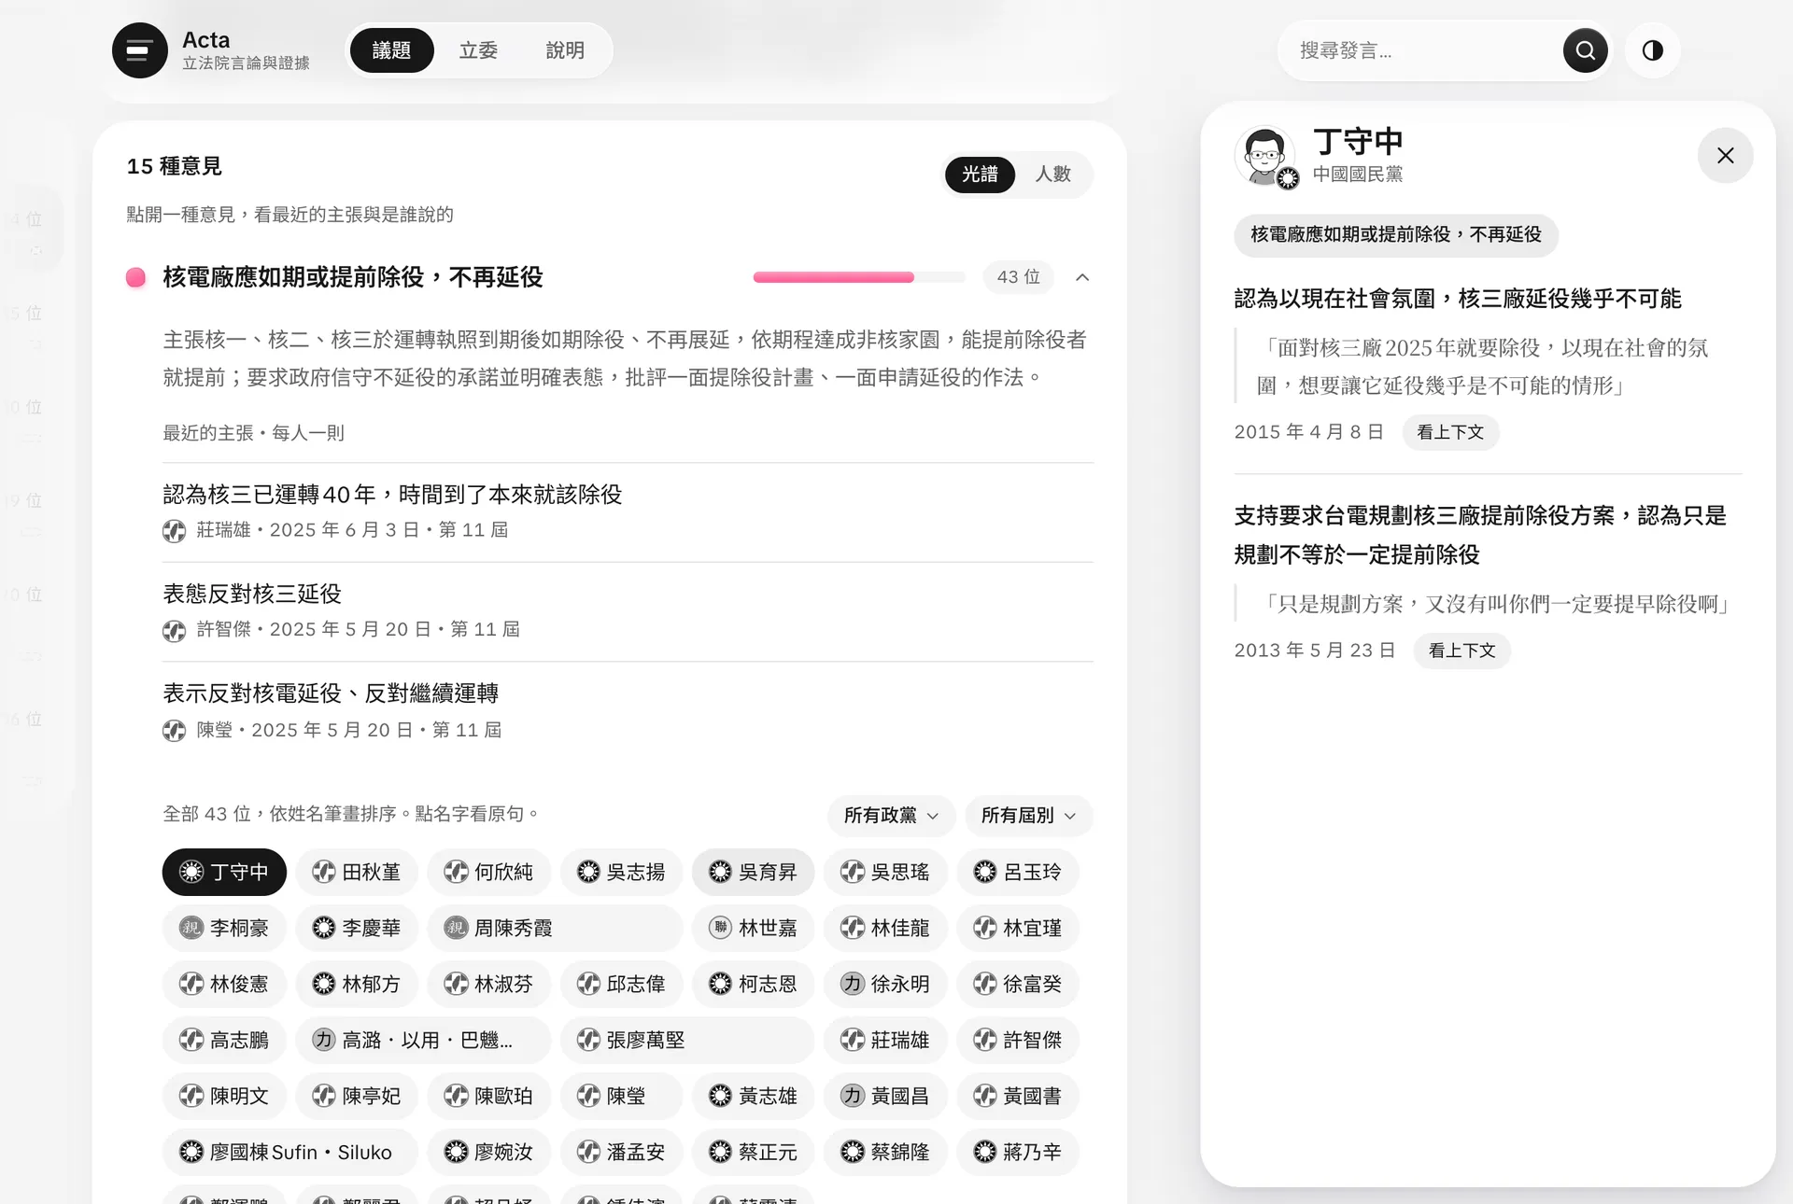Screen dimensions: 1793x1204
Task: Open the 說明 tab
Action: click(565, 50)
